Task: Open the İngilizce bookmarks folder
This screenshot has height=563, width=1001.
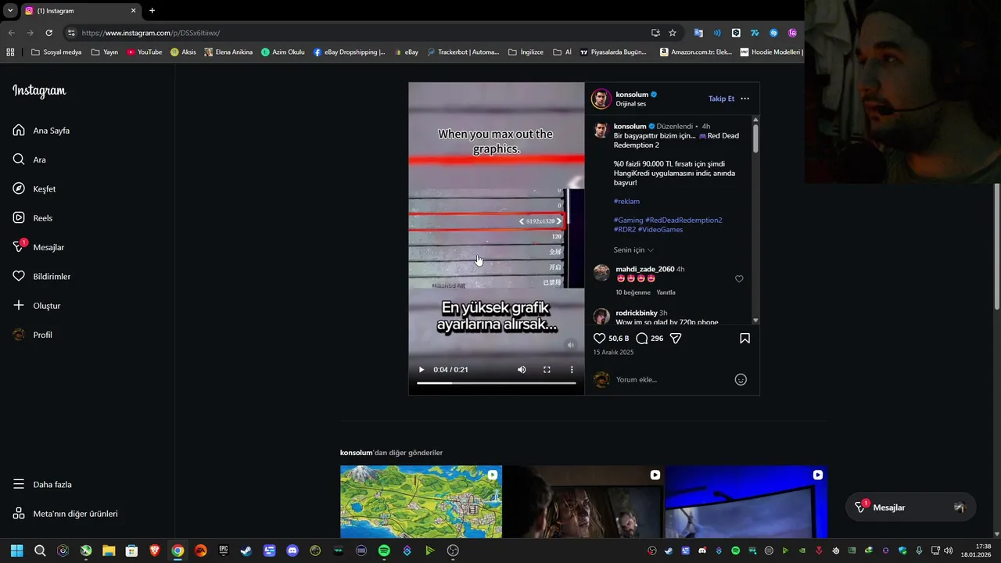Action: [x=526, y=52]
